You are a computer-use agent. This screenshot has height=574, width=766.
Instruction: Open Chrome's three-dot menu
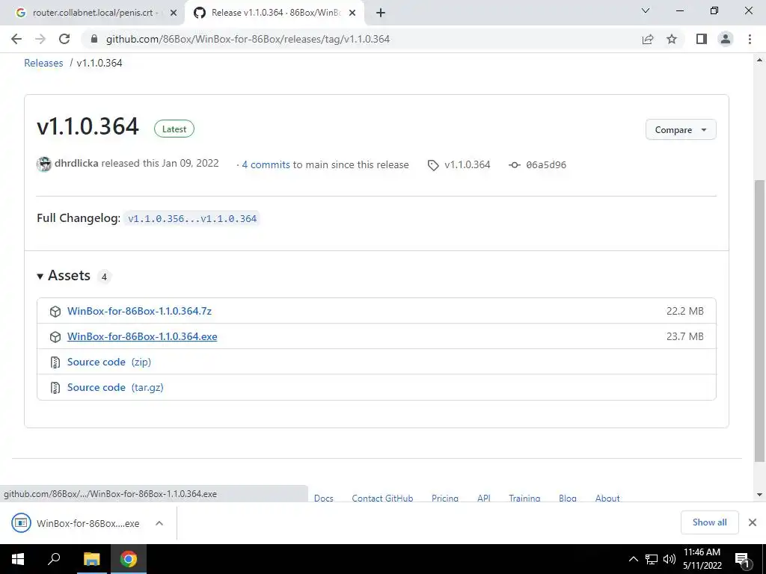click(750, 39)
